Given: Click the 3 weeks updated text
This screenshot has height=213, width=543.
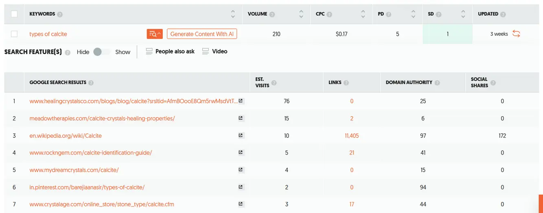Looking at the screenshot, I should (499, 34).
